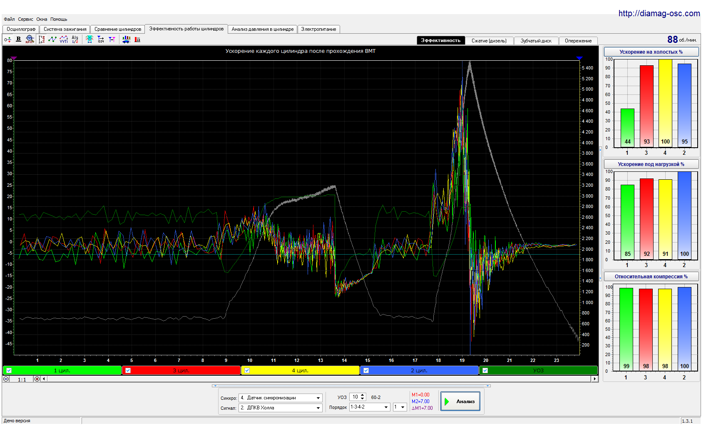Toggle the 2 цил. blue checkbox
The height and width of the screenshot is (426, 706).
366,370
